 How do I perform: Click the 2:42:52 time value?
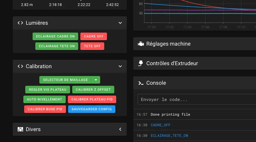point(112,5)
